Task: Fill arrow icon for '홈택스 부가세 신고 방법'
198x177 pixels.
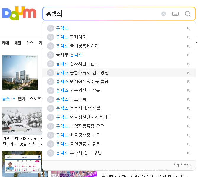Action: [189, 153]
